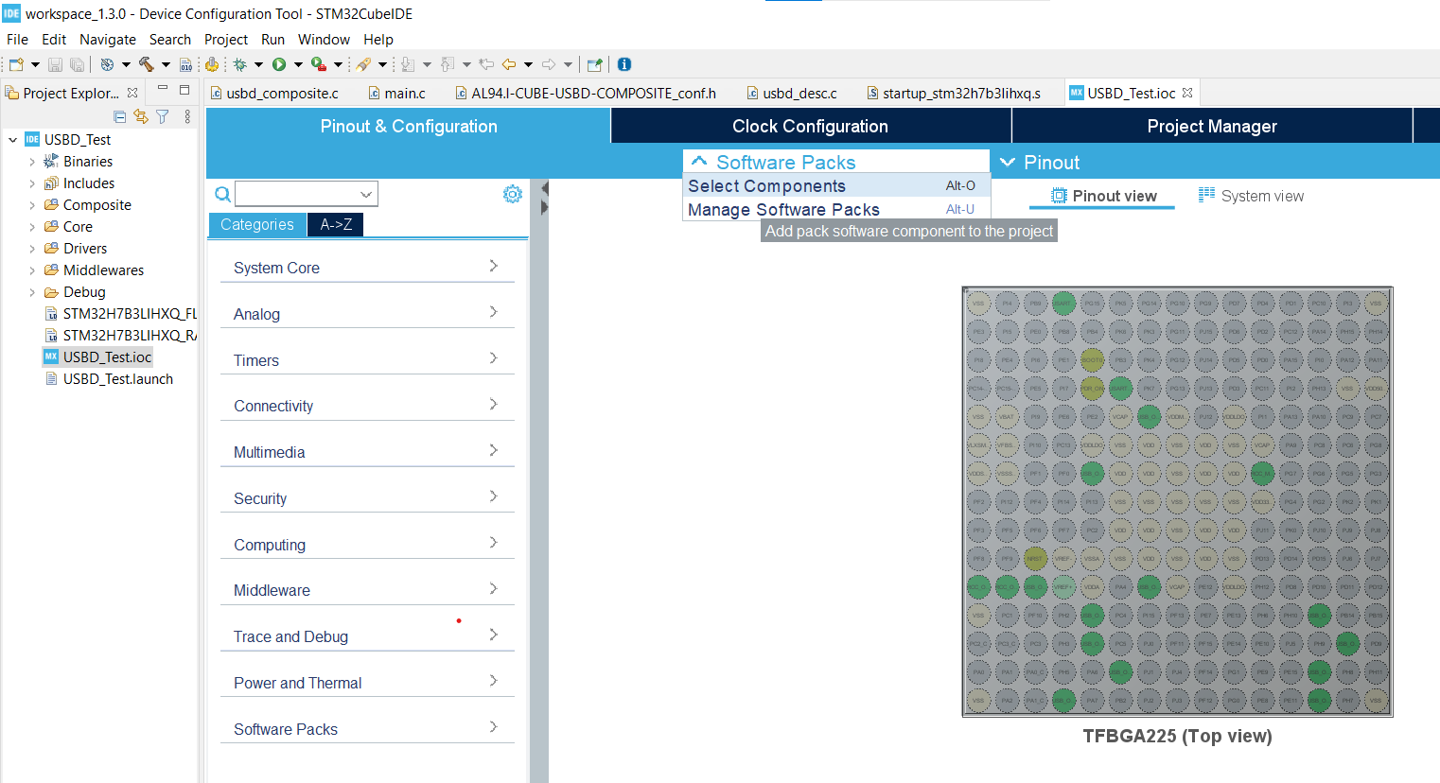Collapse the Software Packs dropdown menu
This screenshot has height=783, width=1440.
835,162
